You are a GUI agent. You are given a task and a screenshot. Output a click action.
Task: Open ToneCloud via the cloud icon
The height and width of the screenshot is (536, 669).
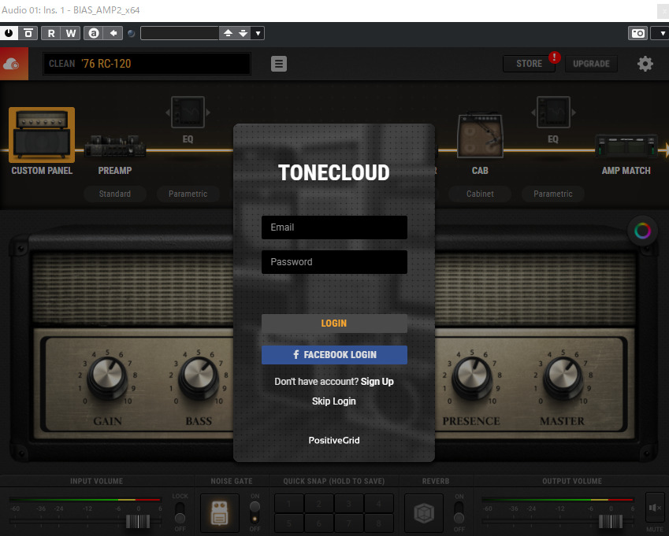tap(12, 64)
